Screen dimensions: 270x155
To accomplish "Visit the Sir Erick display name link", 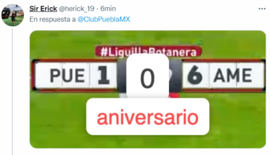I will 43,8.
